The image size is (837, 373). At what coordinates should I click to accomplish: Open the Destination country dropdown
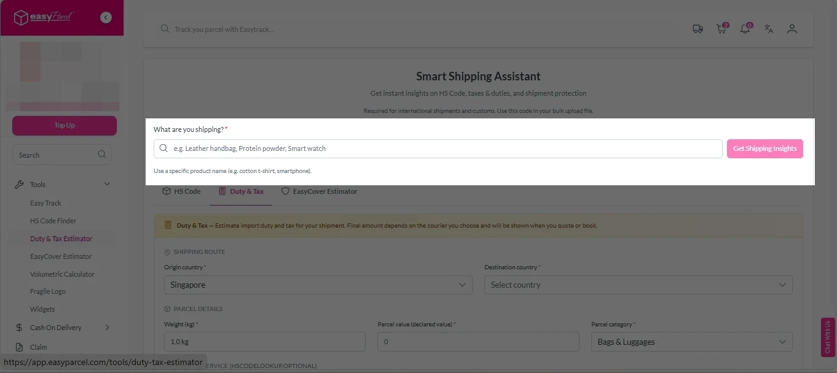638,285
